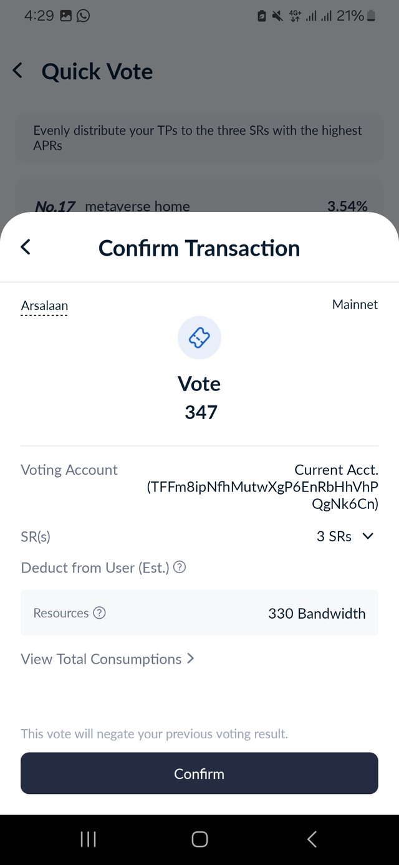Open the help icon beside Deduct from User
Screen dimensions: 399x865
180,567
